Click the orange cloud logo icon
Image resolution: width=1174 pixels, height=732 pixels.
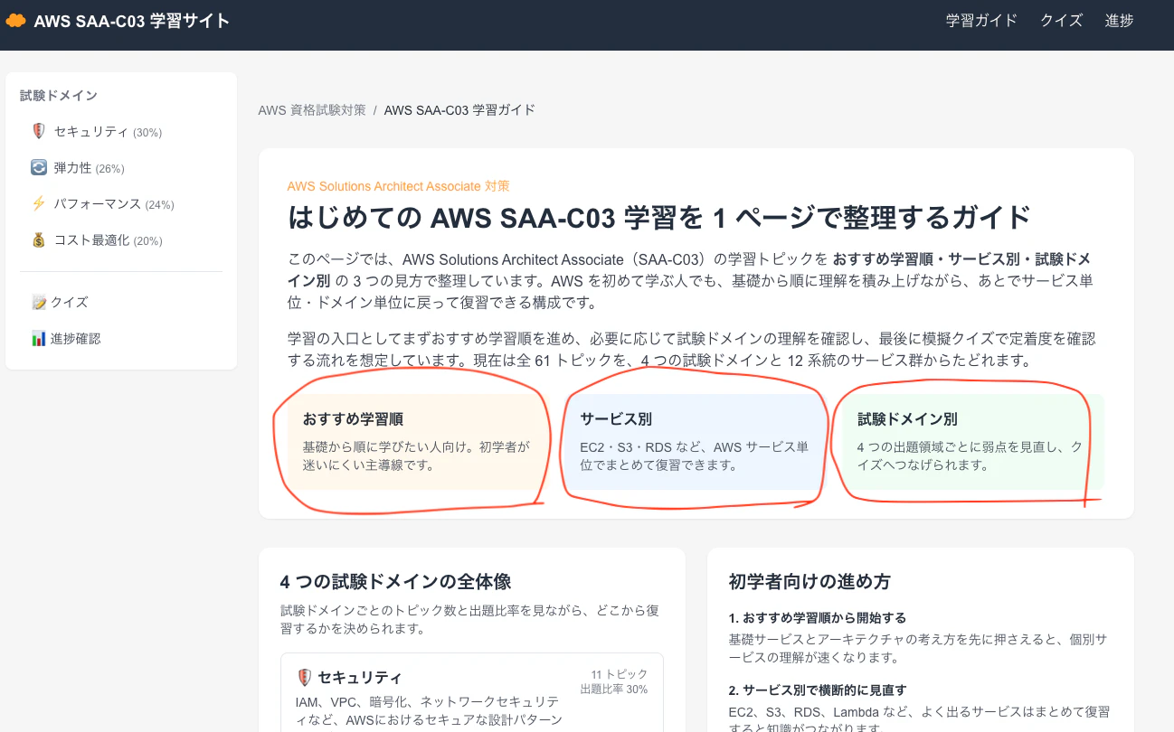click(15, 20)
